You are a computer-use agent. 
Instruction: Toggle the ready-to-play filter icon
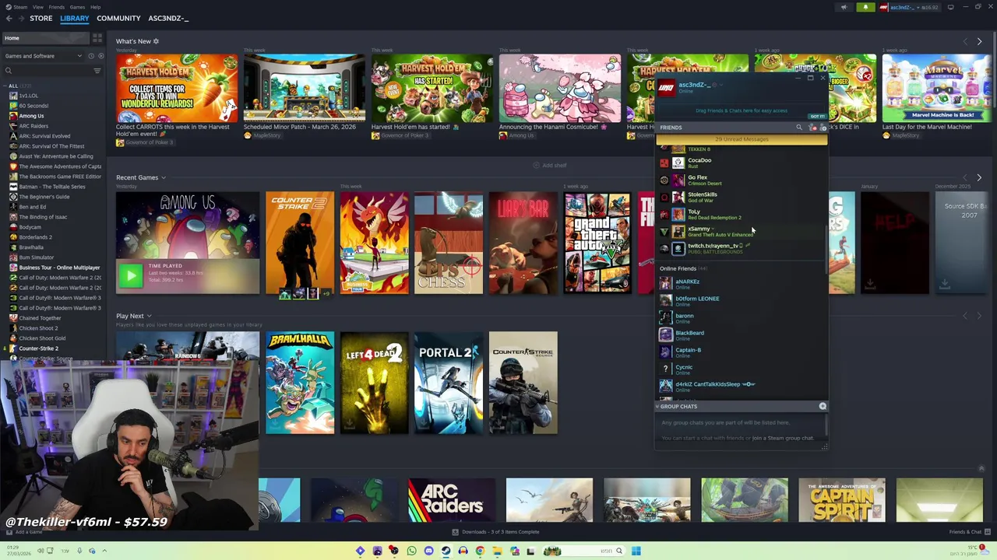click(100, 56)
